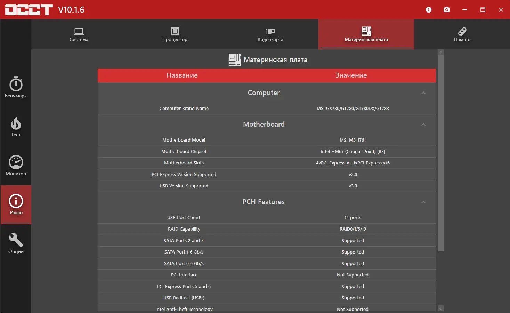
Task: Select the Motherboard Slots label
Action: coord(184,163)
